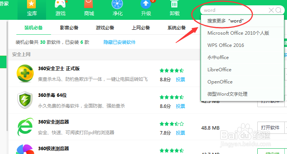The width and height of the screenshot is (287, 154).
Task: Click the 8.8分 rating score
Action: (165, 80)
